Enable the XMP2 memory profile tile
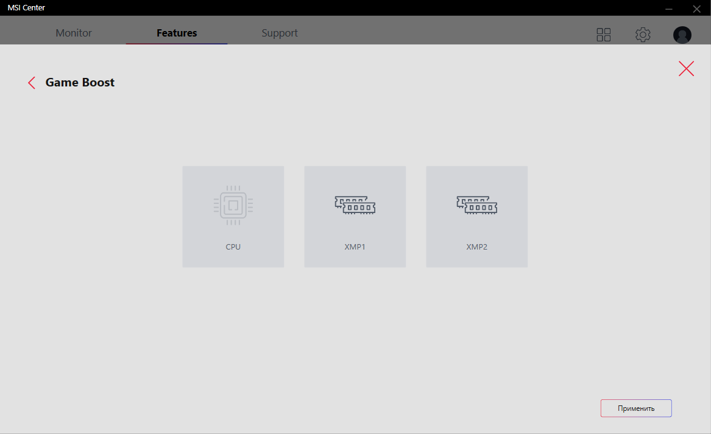The height and width of the screenshot is (434, 711). click(476, 217)
